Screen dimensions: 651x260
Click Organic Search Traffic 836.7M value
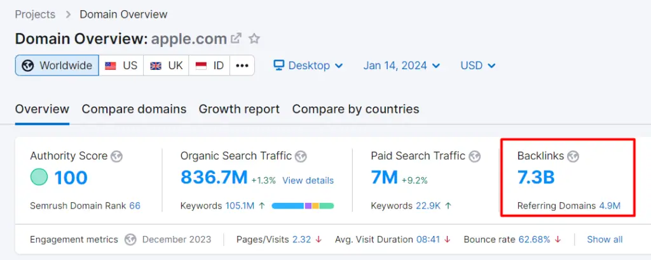214,177
